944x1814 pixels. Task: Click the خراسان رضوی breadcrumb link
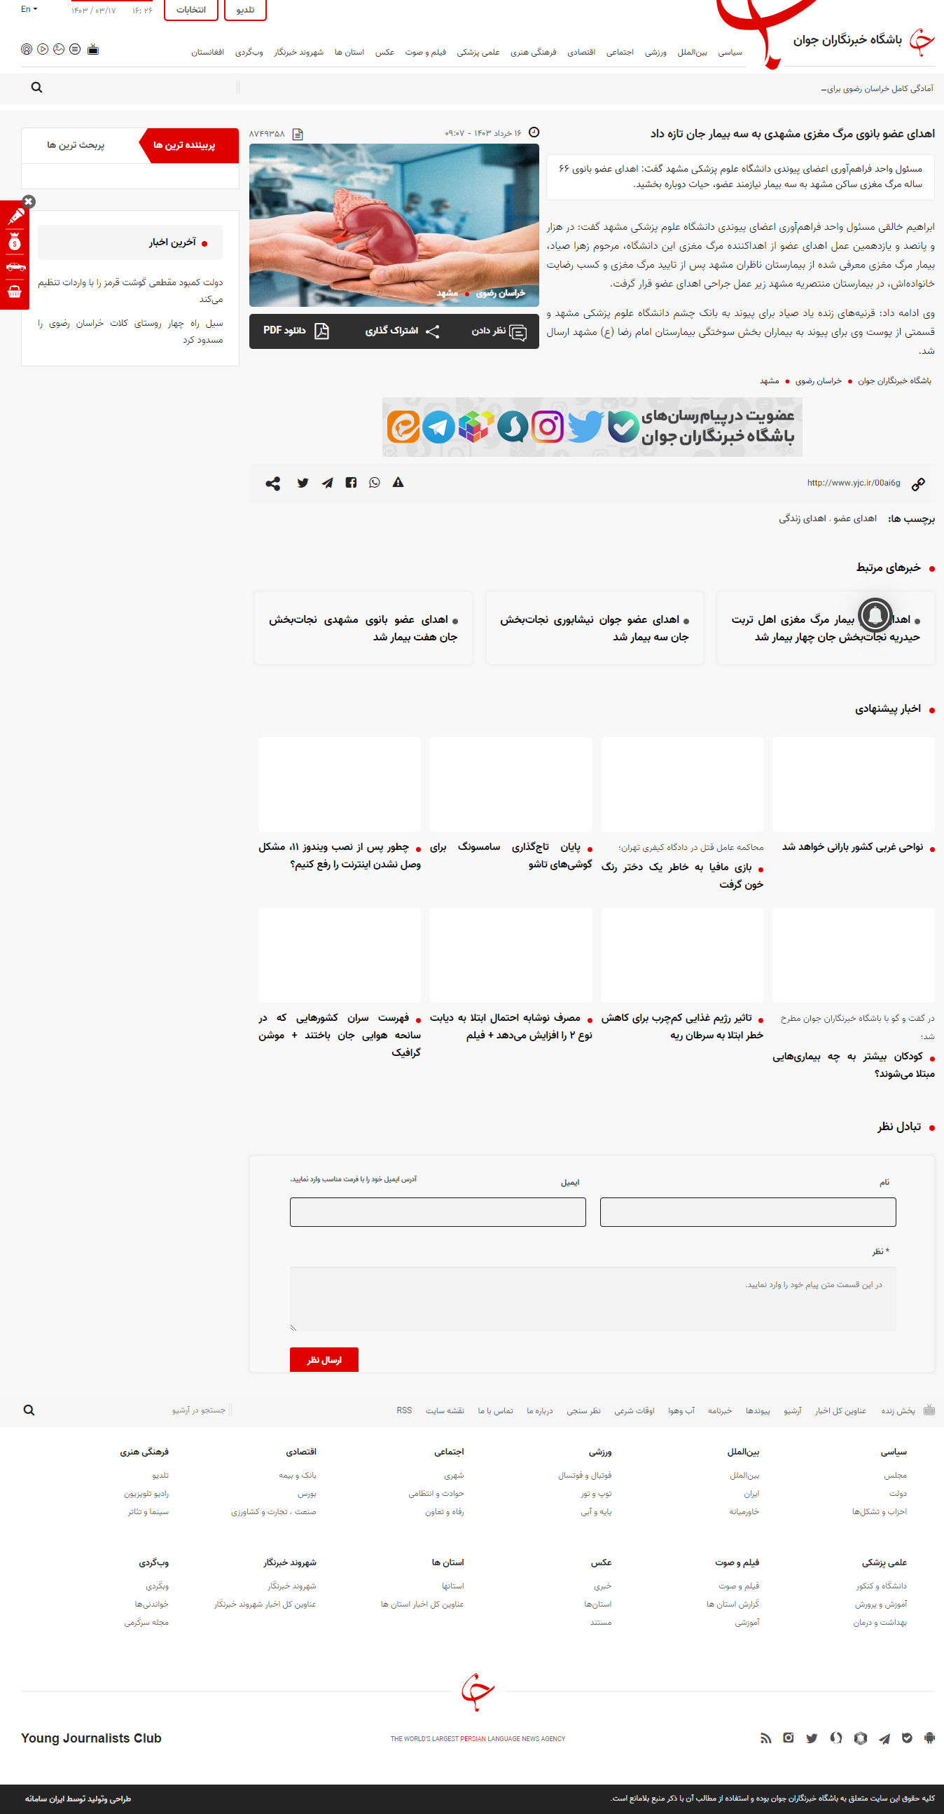pos(818,381)
